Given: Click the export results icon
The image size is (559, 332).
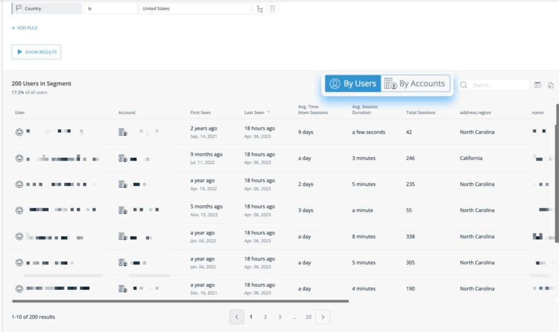Looking at the screenshot, I should 551,85.
